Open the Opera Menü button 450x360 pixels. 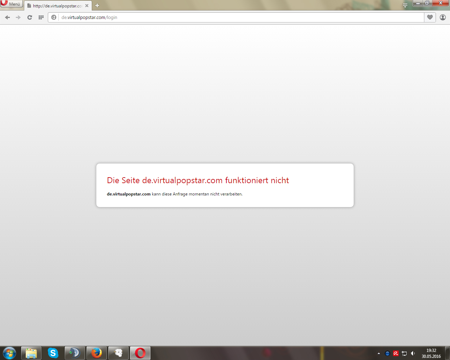tap(11, 4)
